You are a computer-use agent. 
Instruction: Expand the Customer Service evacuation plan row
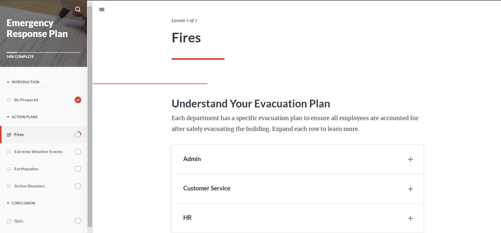point(207,188)
